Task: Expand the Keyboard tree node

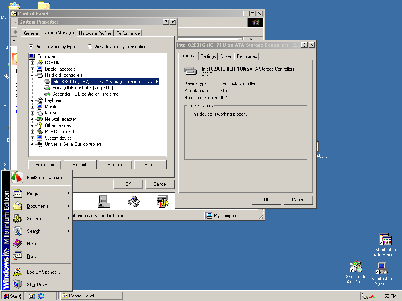Action: [32, 100]
